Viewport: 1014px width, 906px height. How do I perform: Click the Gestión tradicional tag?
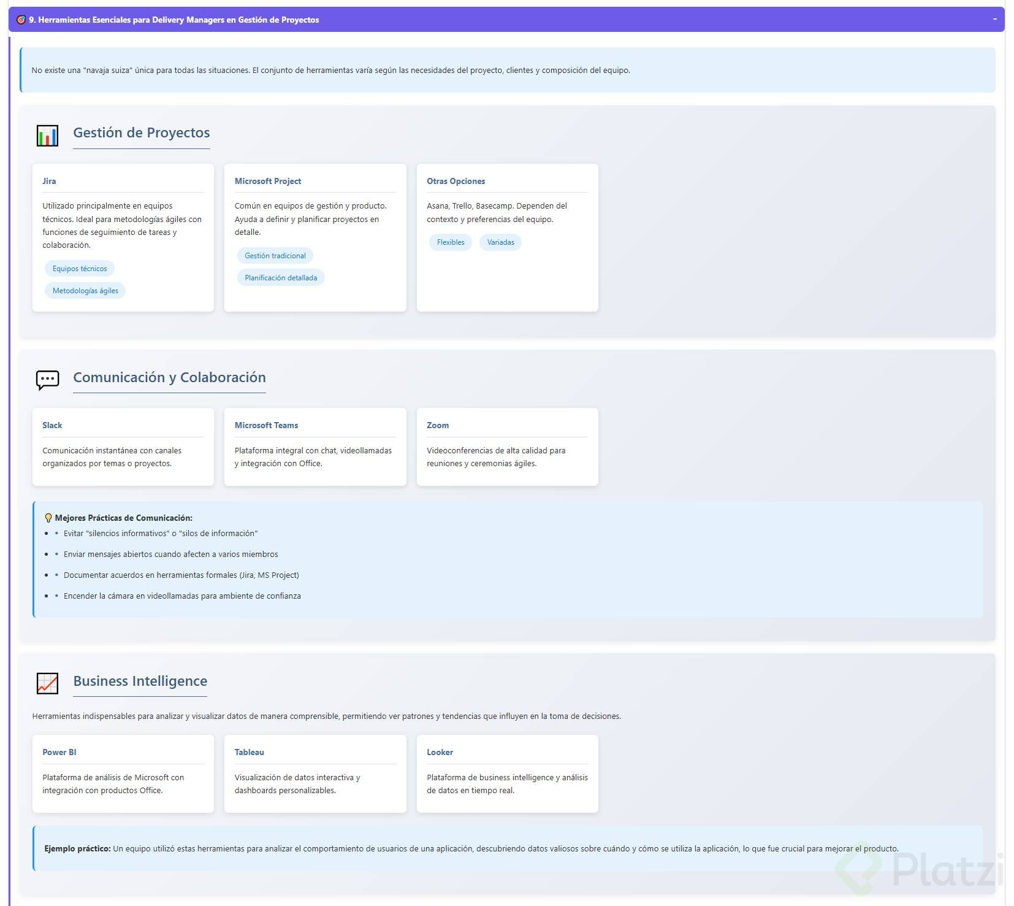[x=275, y=256]
